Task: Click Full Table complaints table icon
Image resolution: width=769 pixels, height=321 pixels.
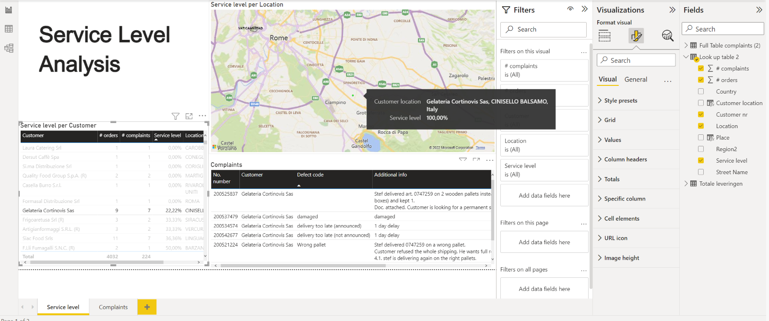Action: click(x=693, y=46)
